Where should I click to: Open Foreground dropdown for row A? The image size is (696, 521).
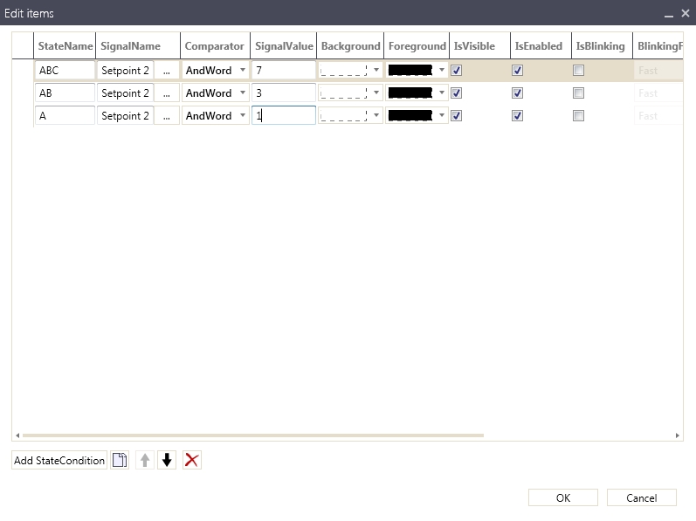pyautogui.click(x=442, y=116)
